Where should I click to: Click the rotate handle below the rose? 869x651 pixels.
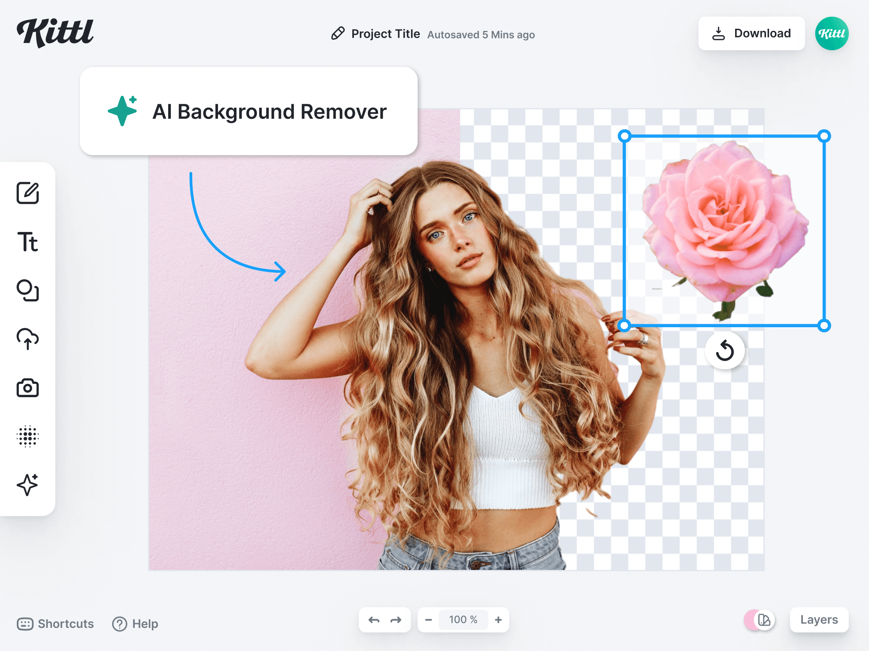coord(725,350)
